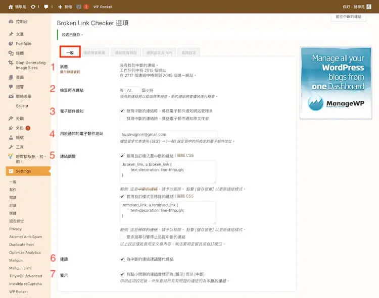This screenshot has height=298, width=379.
Task: Switch to the second options tab
Action: tap(94, 52)
